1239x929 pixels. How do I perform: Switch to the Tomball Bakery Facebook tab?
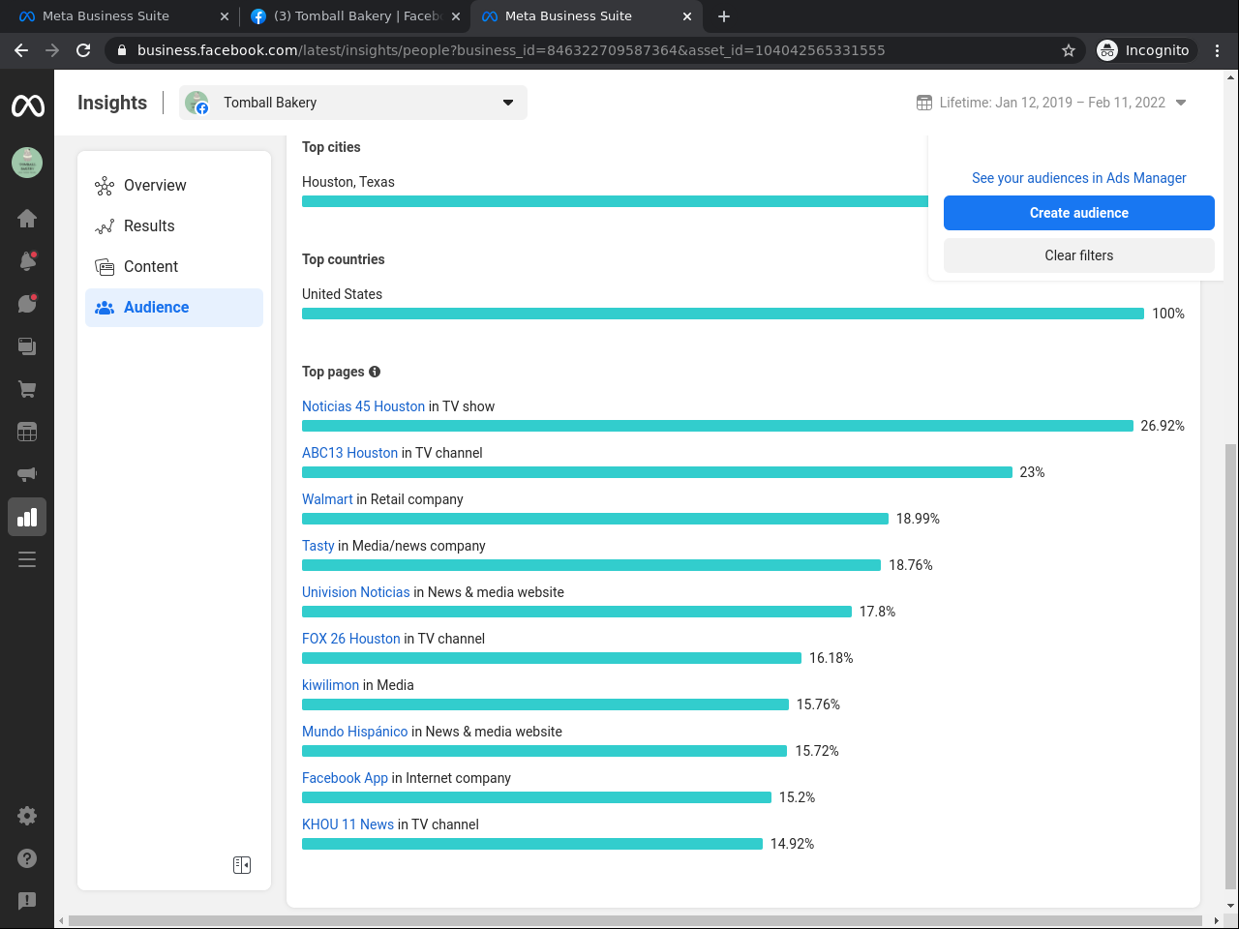coord(355,16)
